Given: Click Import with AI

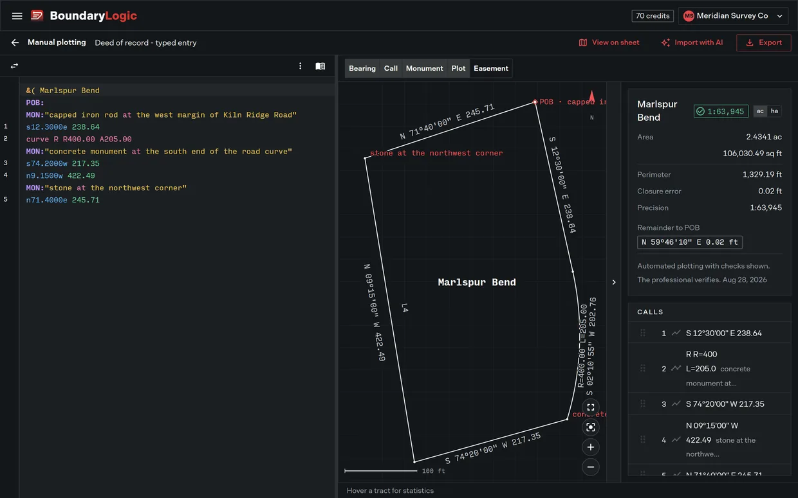Looking at the screenshot, I should [692, 42].
